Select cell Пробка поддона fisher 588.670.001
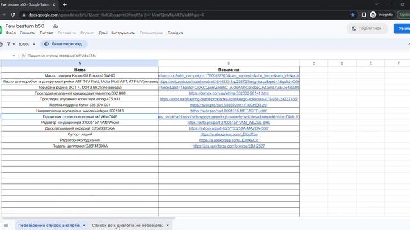The width and height of the screenshot is (410, 230). click(79, 105)
